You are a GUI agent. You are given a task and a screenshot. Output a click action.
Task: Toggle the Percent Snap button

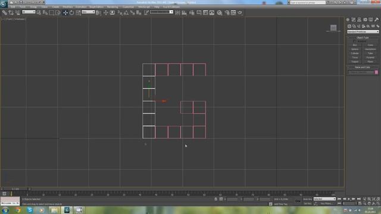[x=132, y=12]
